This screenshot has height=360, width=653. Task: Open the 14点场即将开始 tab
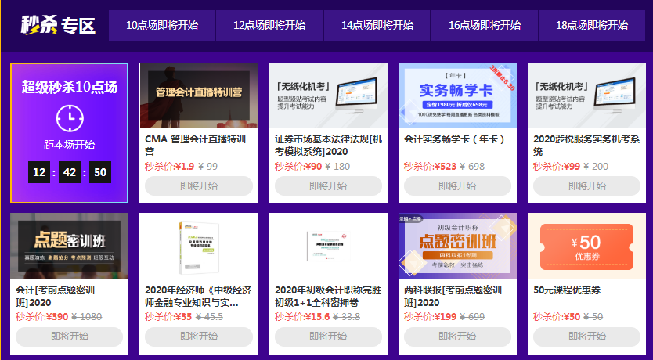point(377,25)
